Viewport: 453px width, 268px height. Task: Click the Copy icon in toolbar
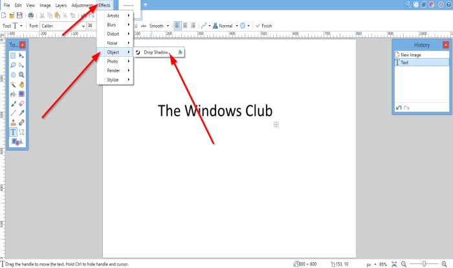click(x=50, y=15)
